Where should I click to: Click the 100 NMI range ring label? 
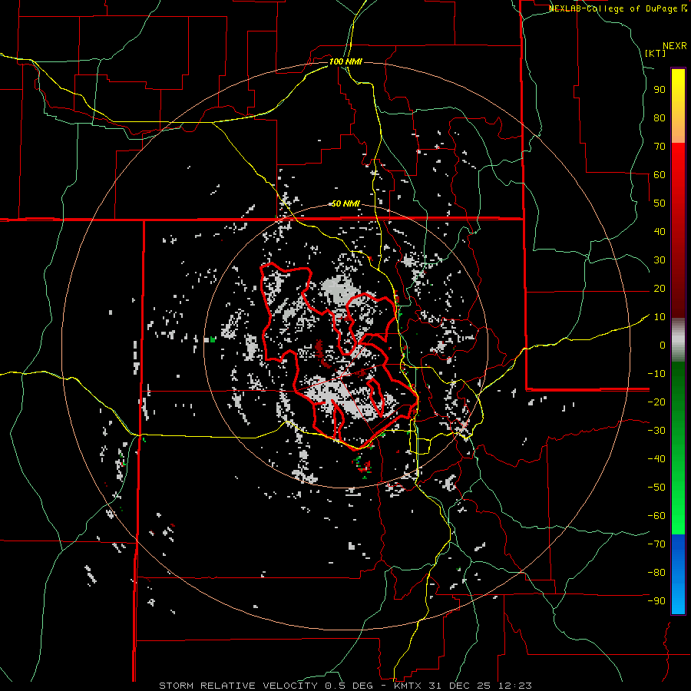345,61
